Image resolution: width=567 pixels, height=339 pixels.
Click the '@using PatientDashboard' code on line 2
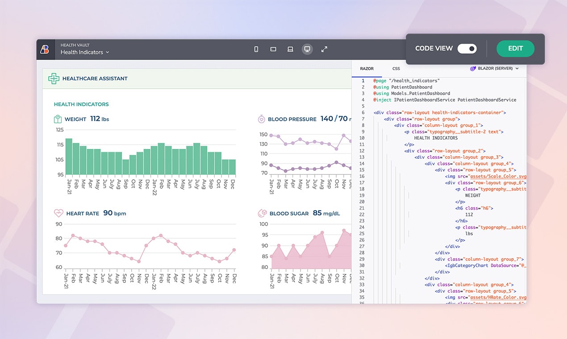(403, 87)
